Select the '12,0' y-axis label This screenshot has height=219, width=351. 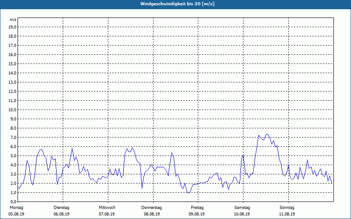[12, 92]
